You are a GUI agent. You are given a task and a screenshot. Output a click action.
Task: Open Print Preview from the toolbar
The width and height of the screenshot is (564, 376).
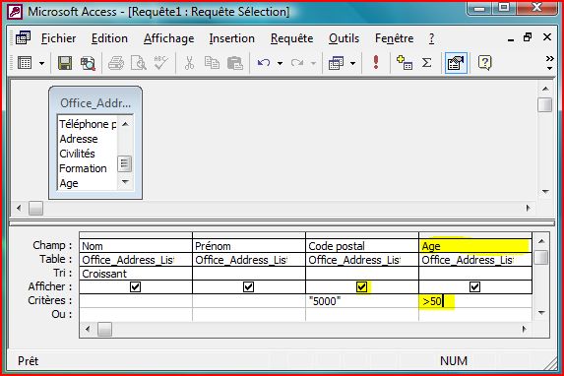(139, 63)
